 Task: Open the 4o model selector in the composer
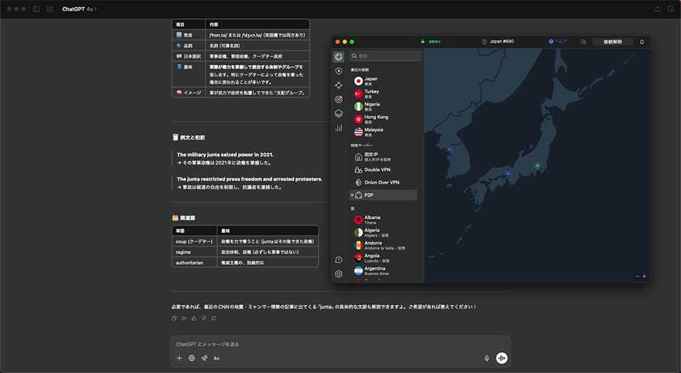pyautogui.click(x=217, y=358)
